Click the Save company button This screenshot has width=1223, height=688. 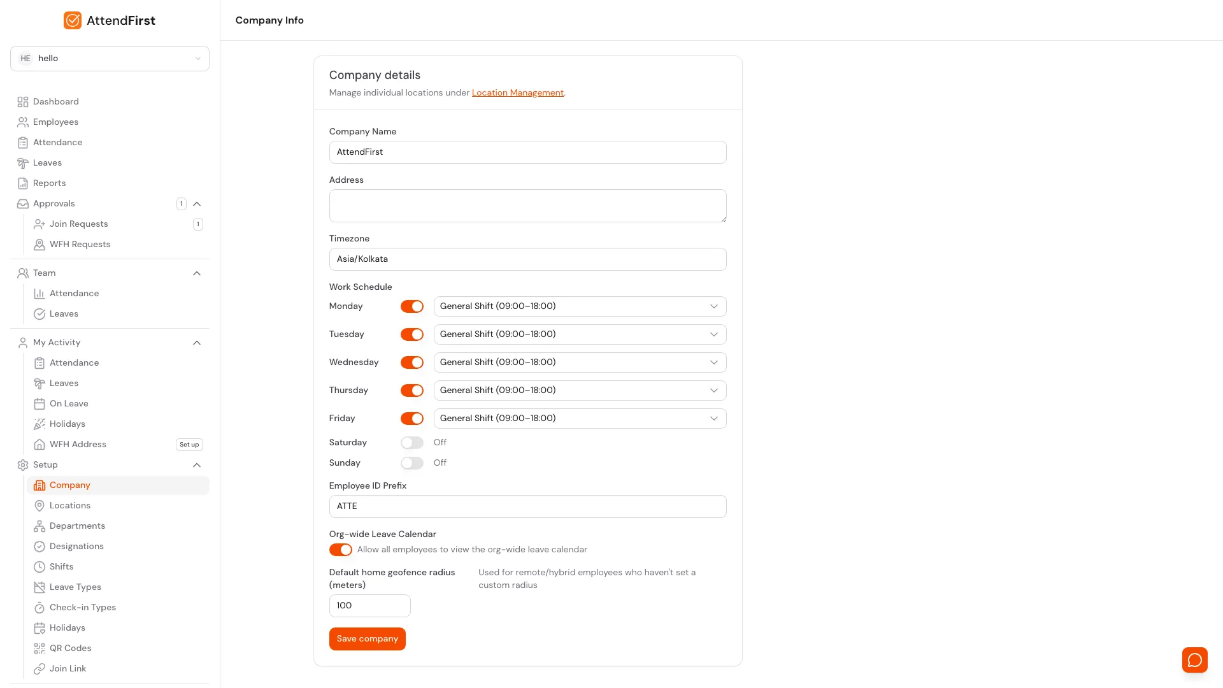(368, 639)
